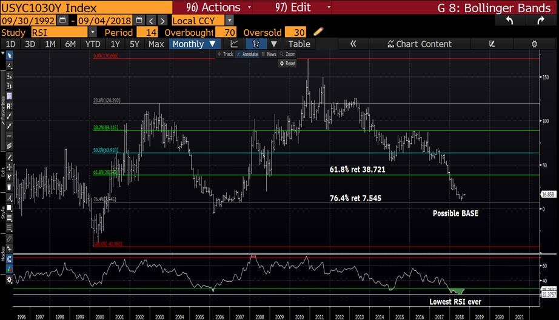Select the 3D range tab
This screenshot has width=559, height=320.
pos(30,44)
